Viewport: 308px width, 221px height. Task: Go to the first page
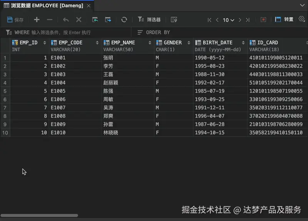click(x=209, y=20)
